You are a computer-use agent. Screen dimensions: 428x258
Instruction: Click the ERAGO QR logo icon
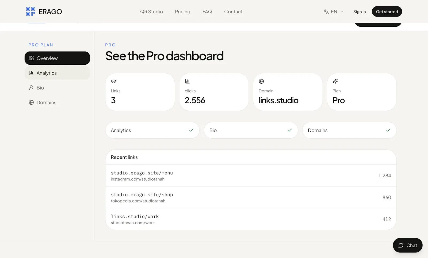coord(30,11)
